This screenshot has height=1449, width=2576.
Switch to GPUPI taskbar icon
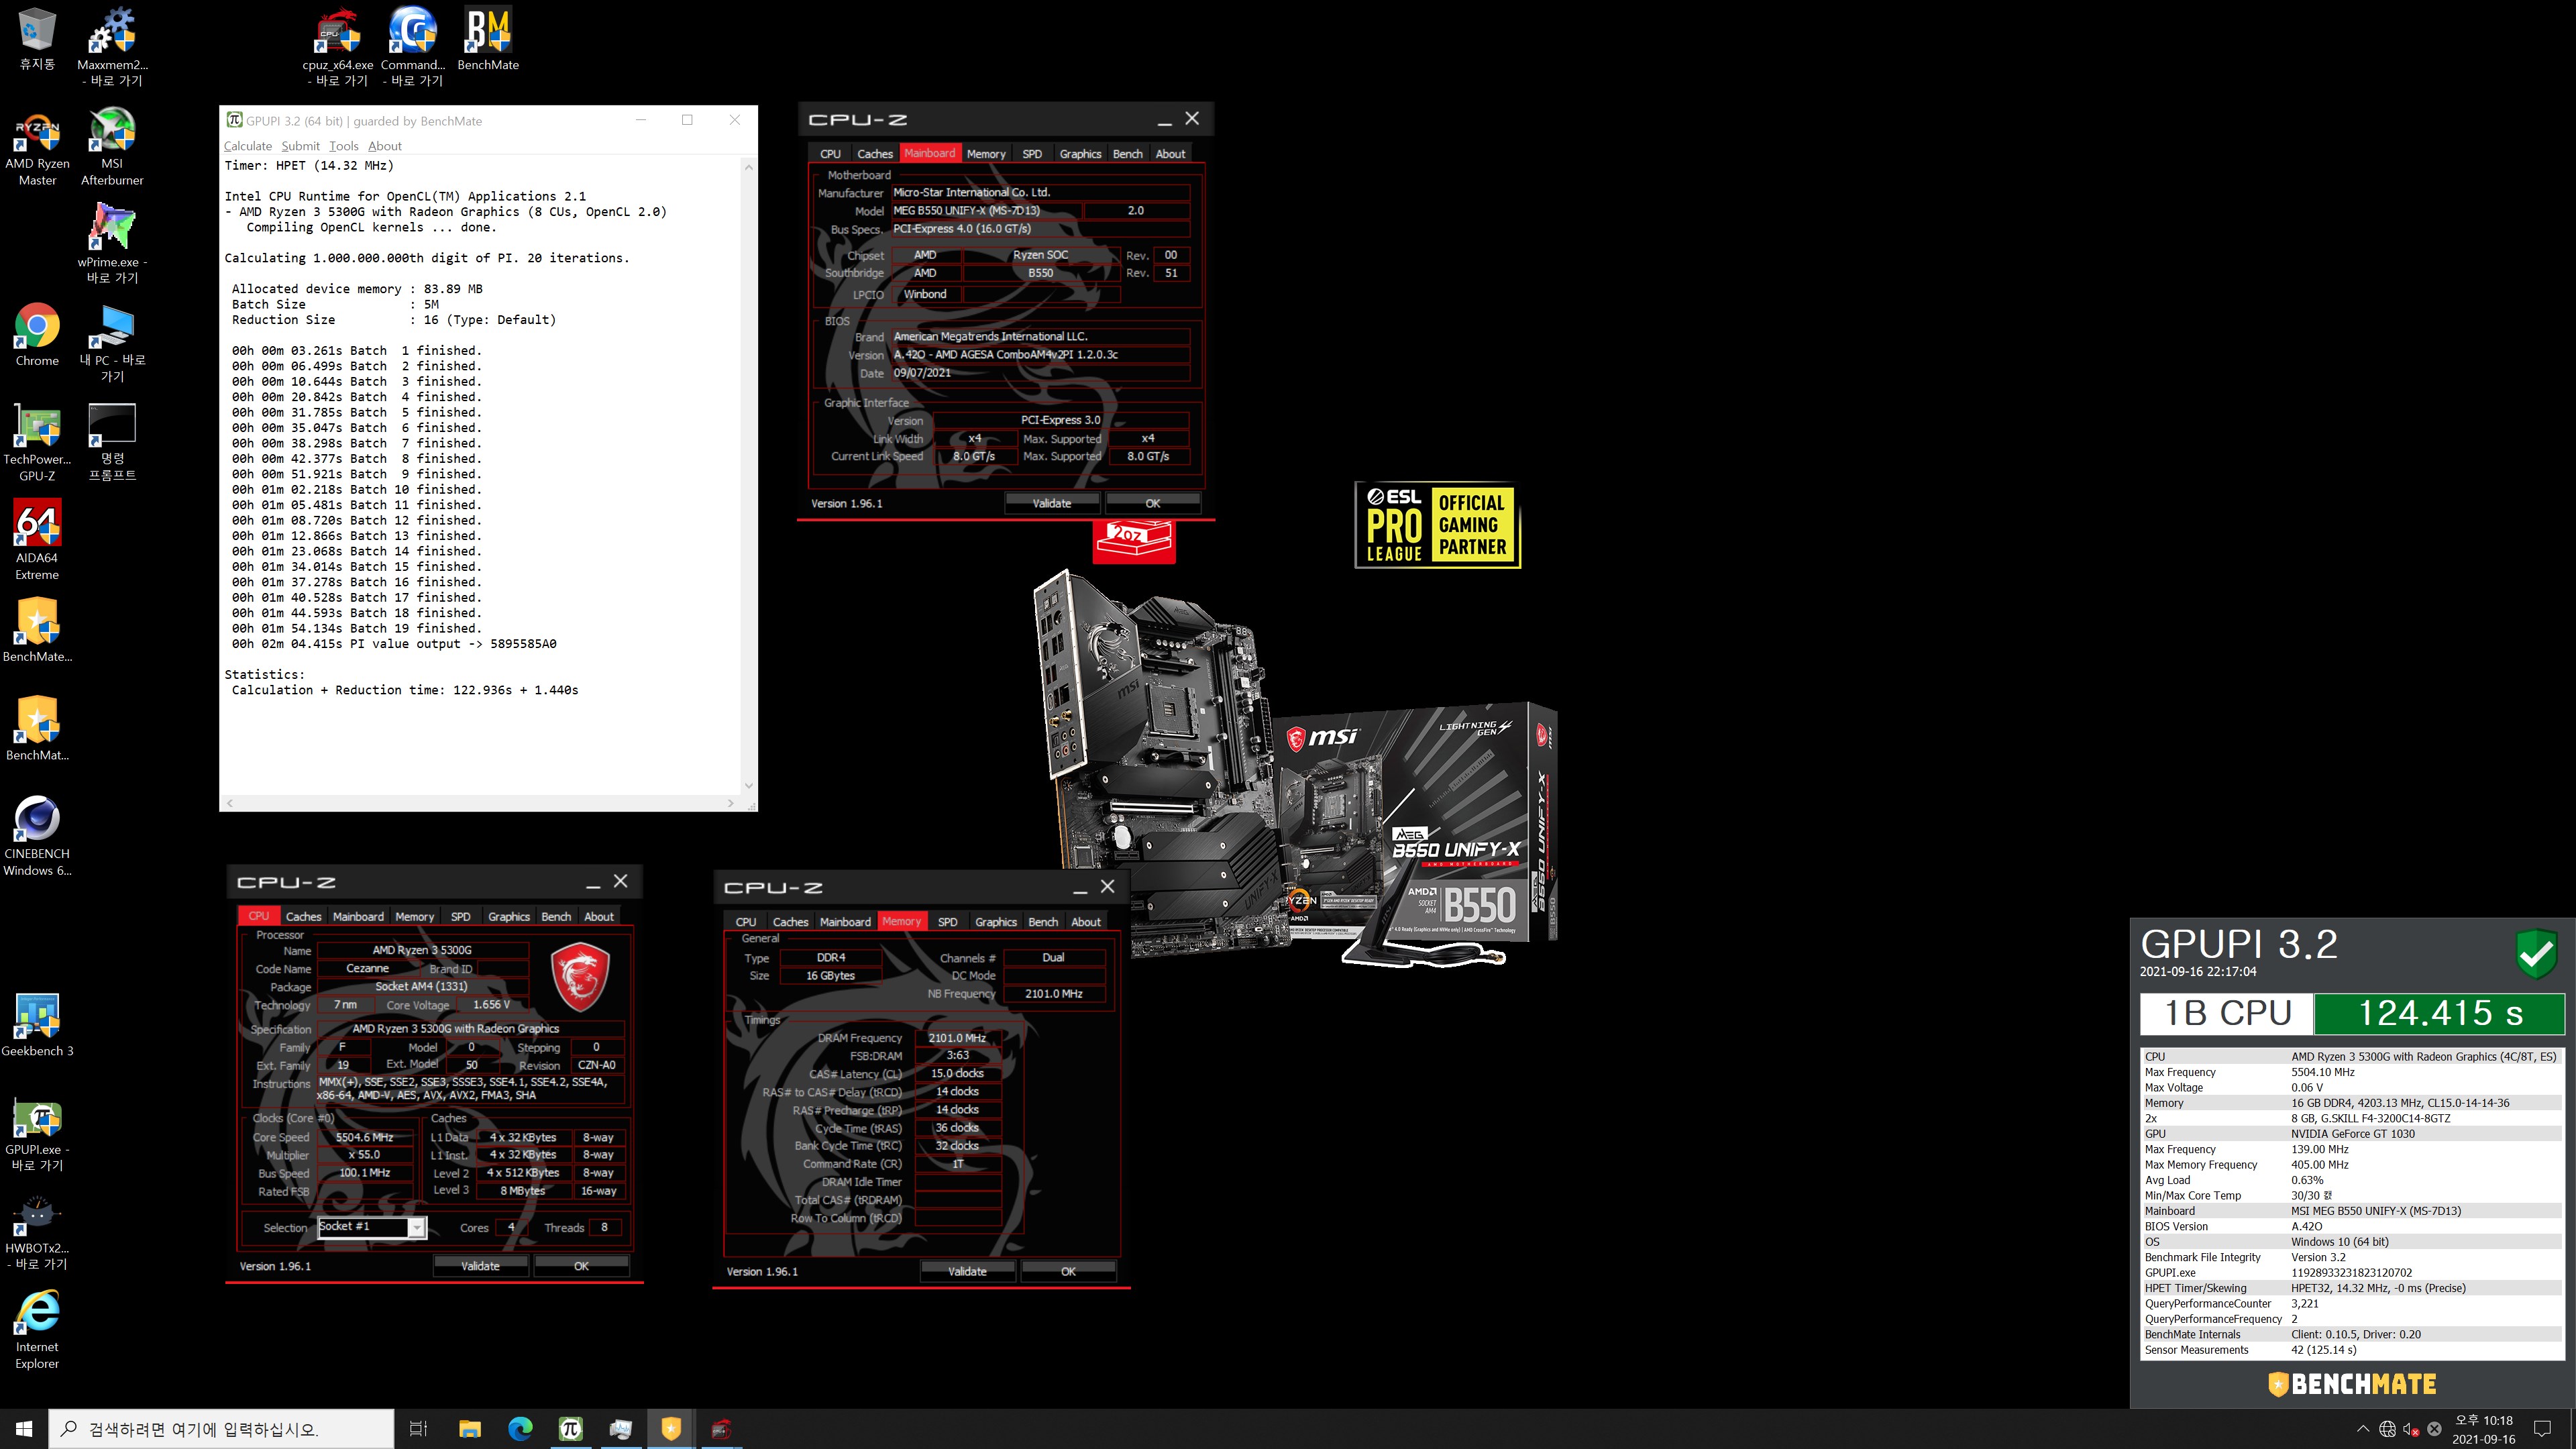click(x=570, y=1429)
